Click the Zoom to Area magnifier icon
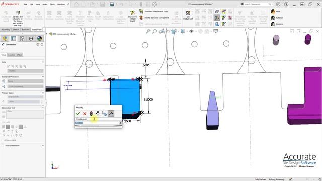 coord(155,31)
